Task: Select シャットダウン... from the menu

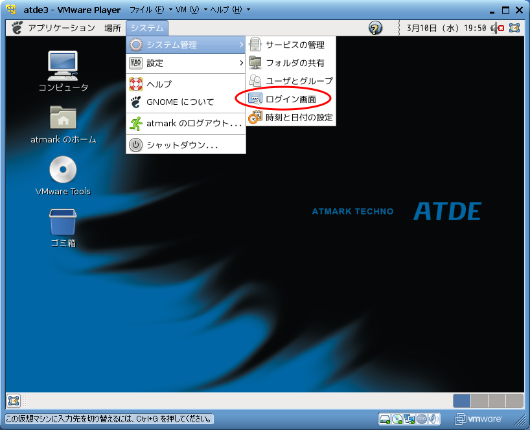Action: [185, 145]
